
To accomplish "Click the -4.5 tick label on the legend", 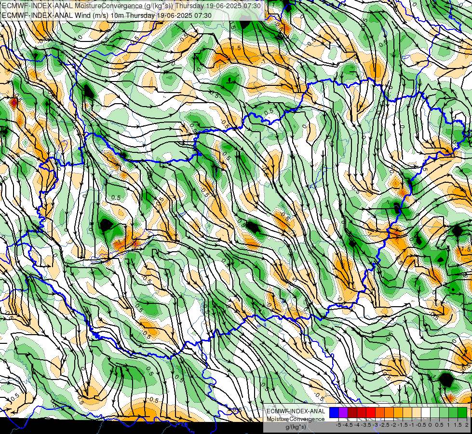I will (348, 425).
